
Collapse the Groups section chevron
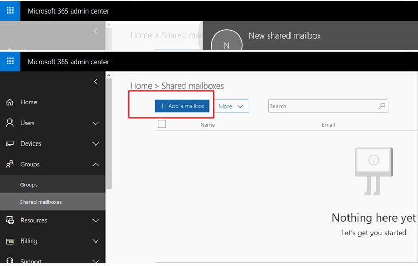coord(95,164)
